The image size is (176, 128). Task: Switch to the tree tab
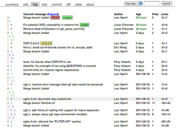click(x=44, y=5)
